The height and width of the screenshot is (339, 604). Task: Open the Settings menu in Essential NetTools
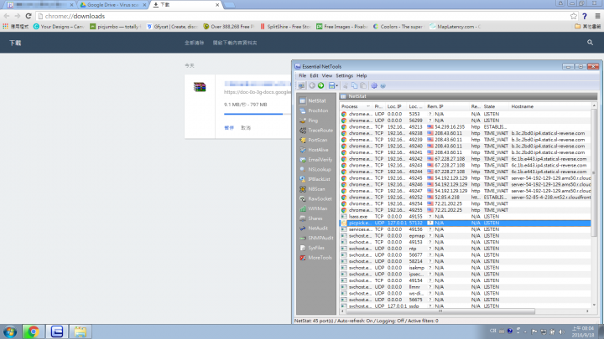pos(344,75)
